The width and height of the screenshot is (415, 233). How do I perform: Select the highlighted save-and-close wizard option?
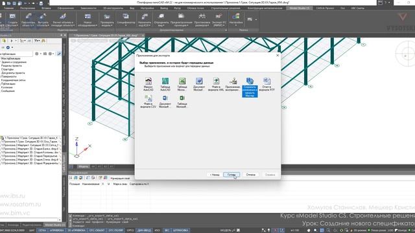(x=250, y=87)
